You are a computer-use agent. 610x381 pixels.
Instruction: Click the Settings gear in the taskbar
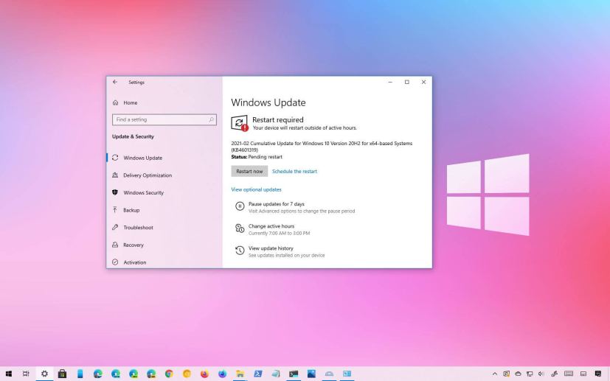[44, 374]
